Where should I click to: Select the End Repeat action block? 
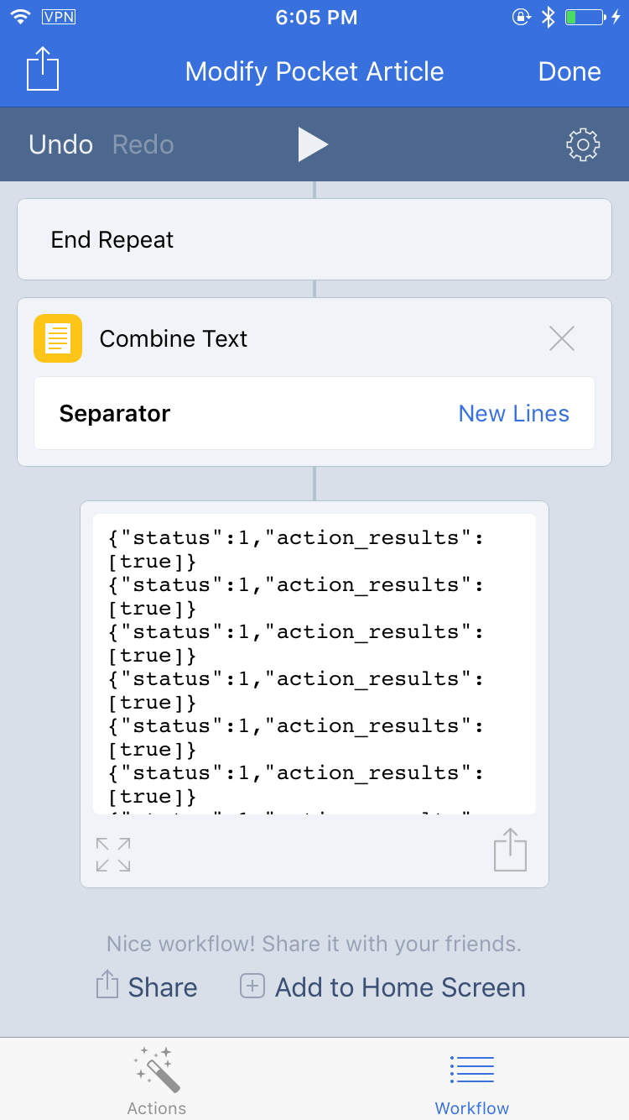coord(314,239)
